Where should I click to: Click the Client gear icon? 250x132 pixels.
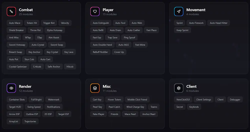179,88
